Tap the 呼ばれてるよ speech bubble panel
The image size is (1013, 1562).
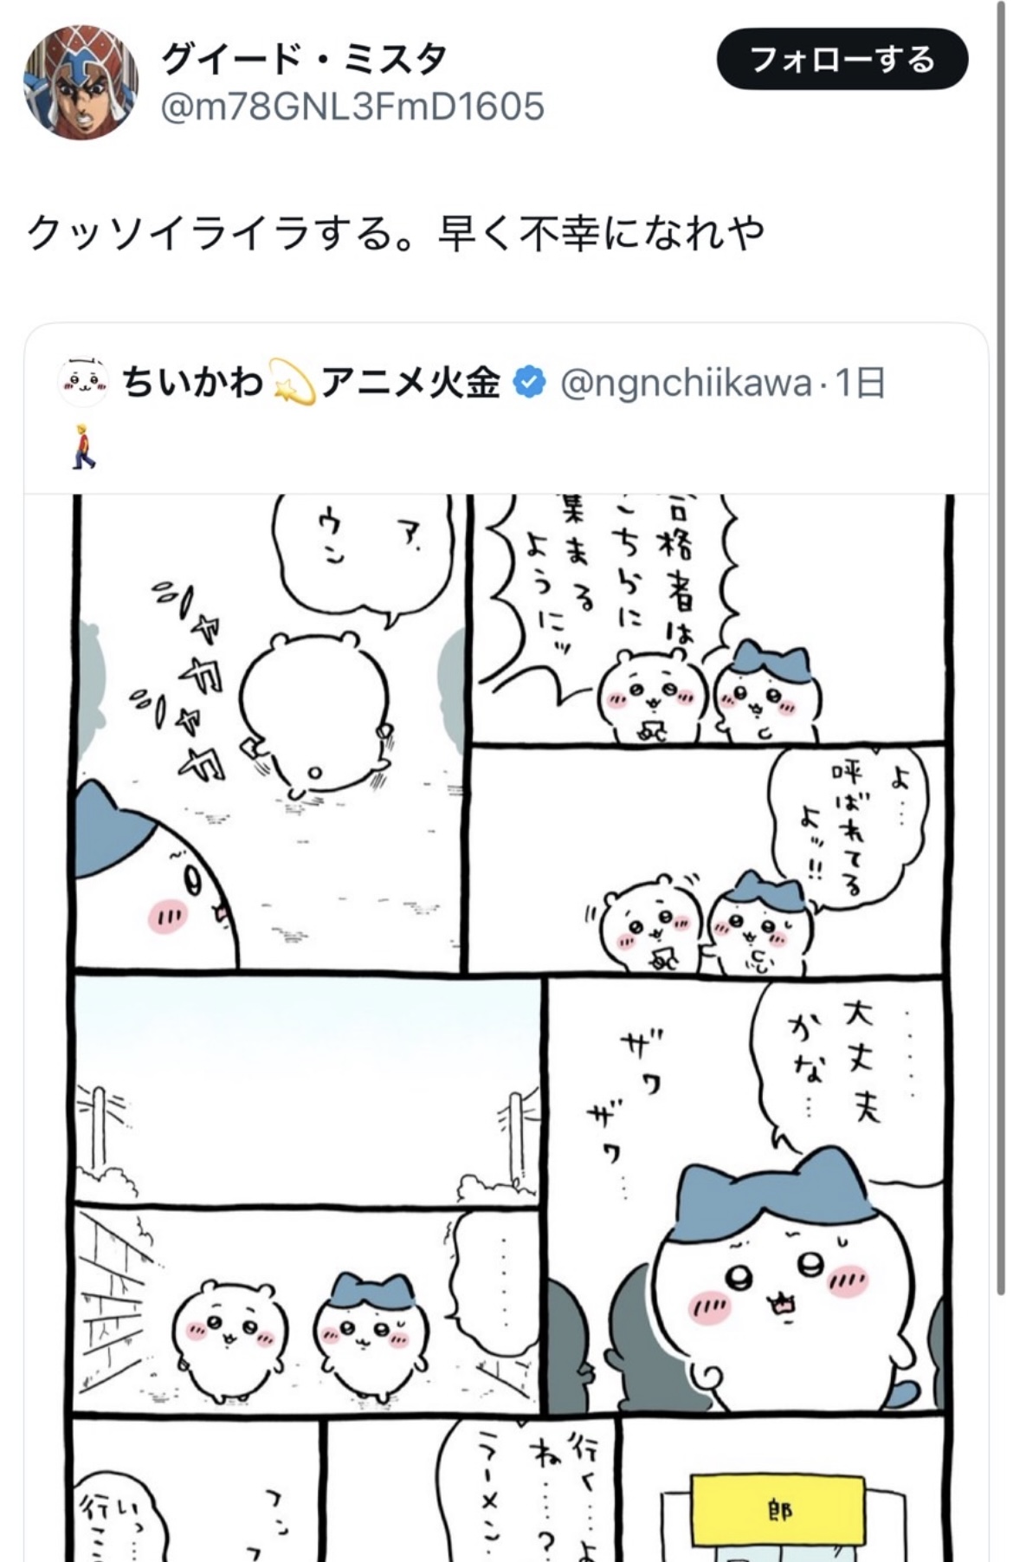click(x=707, y=859)
